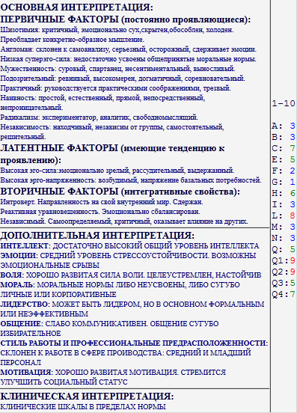Click the ЭМОЦИИ label

point(18,256)
